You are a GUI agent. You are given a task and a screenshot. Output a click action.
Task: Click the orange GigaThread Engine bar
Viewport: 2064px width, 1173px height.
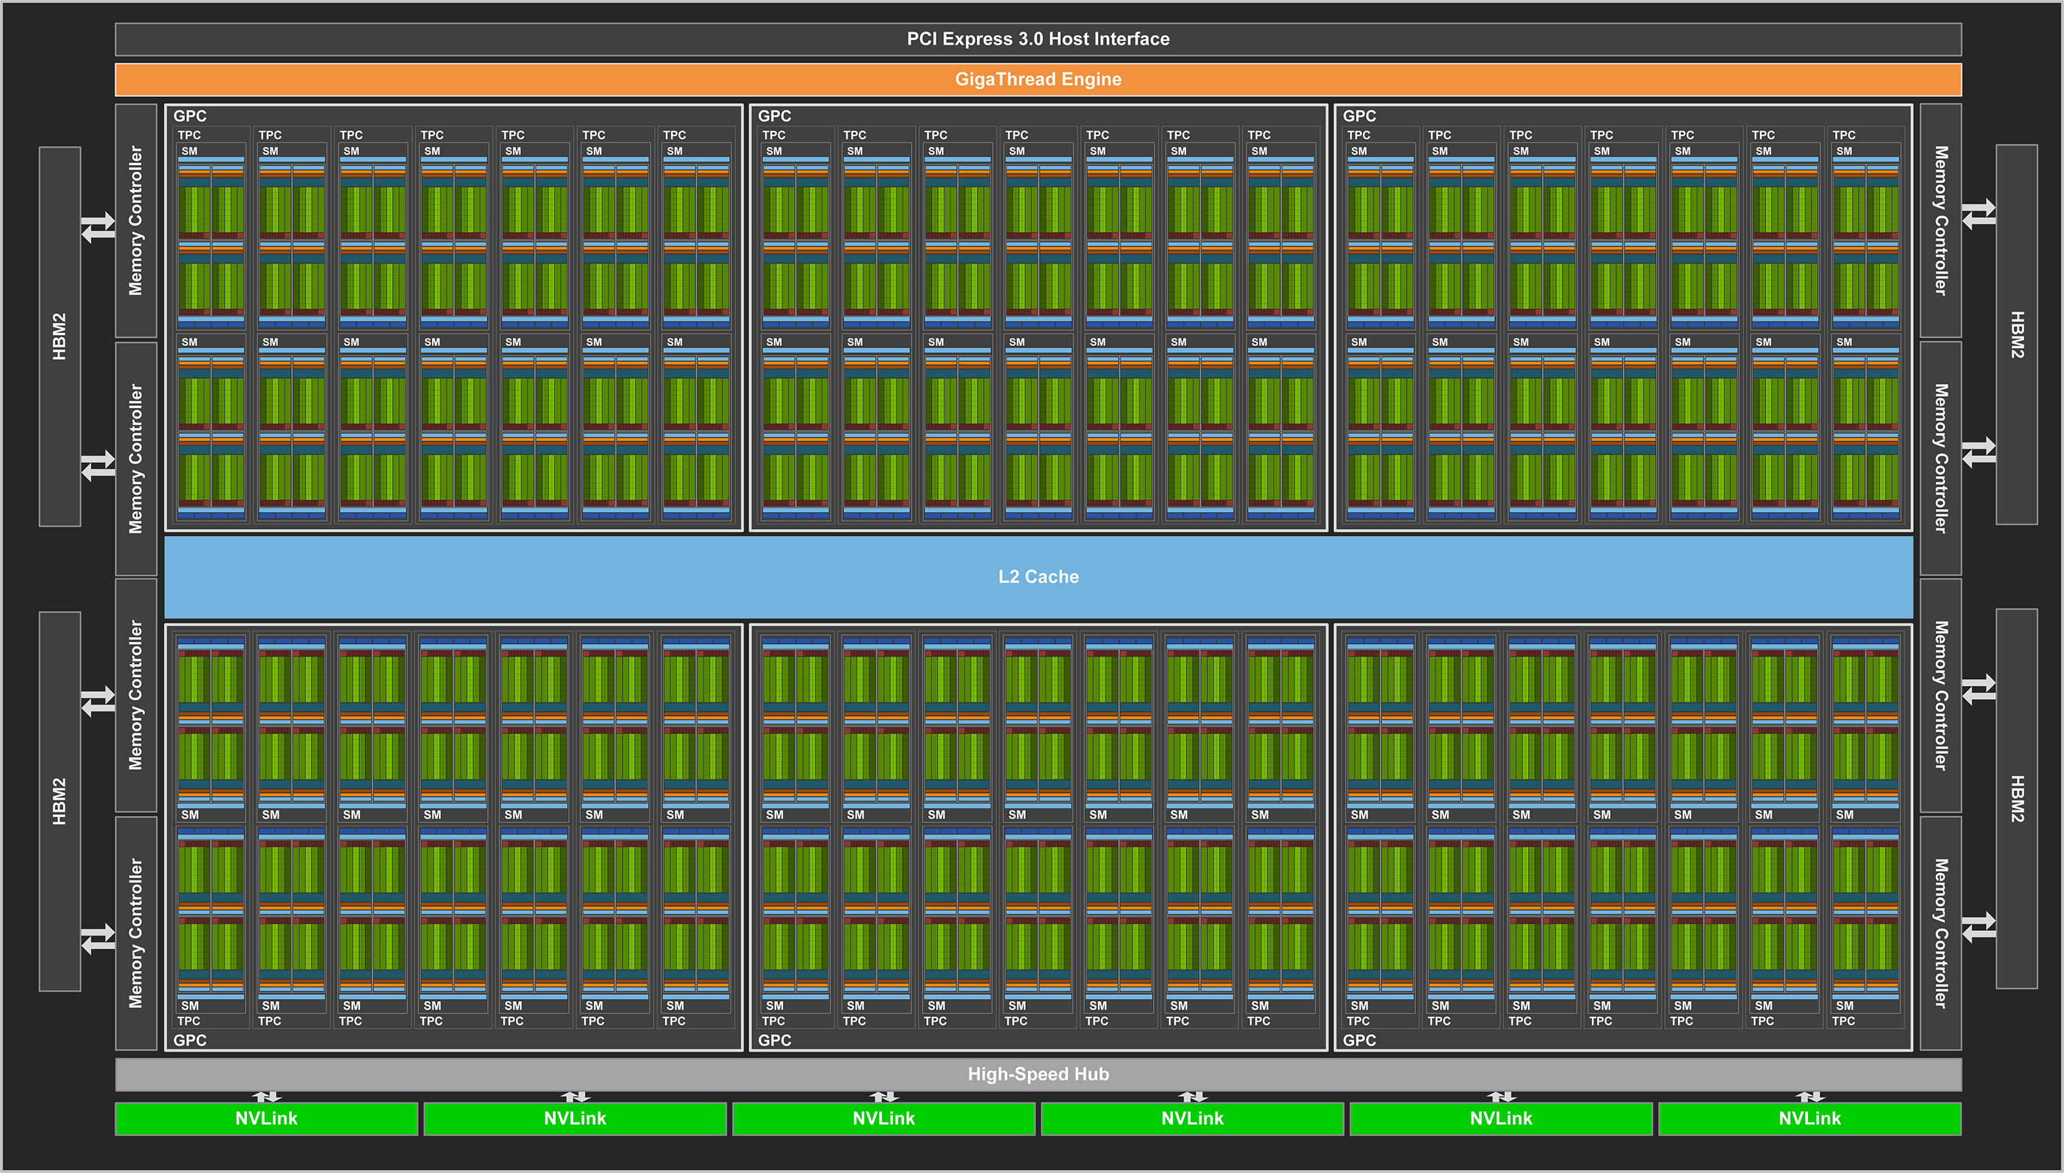pyautogui.click(x=1038, y=79)
